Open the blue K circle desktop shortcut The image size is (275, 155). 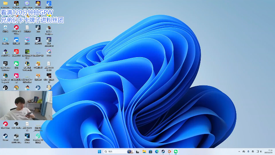[49, 3]
